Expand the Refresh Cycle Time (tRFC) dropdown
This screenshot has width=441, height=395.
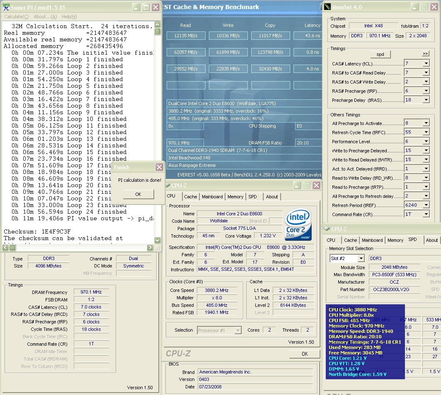point(426,132)
